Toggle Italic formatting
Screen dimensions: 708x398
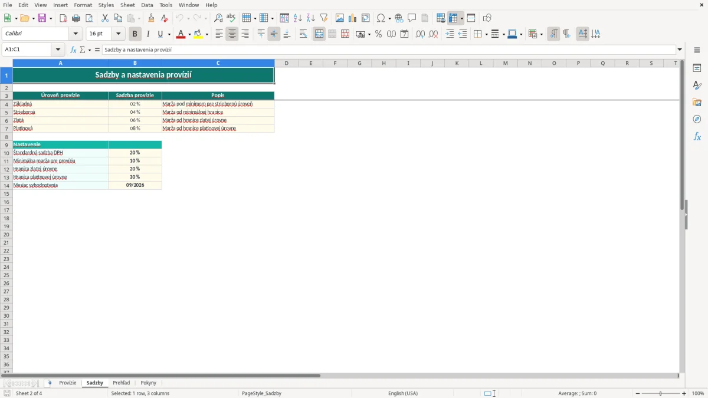pos(148,34)
